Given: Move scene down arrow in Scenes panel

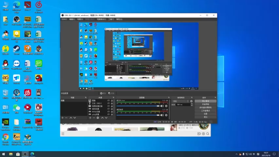Looking at the screenshot, I should (75, 118).
